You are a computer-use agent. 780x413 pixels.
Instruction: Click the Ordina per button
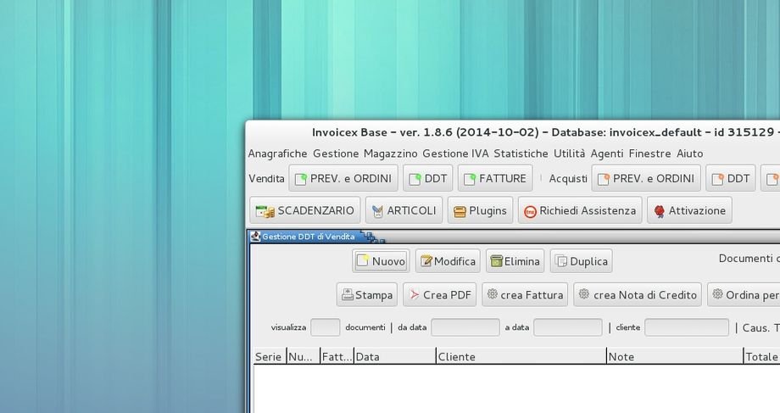coord(744,295)
